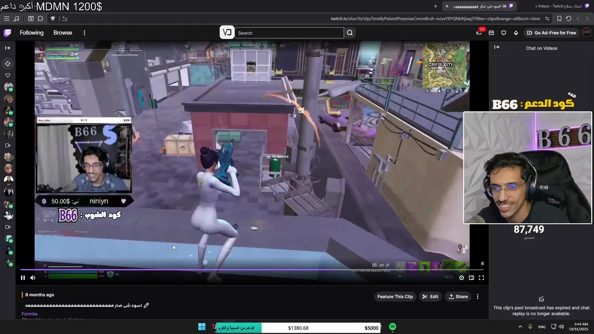Mute the clip volume

[33, 278]
